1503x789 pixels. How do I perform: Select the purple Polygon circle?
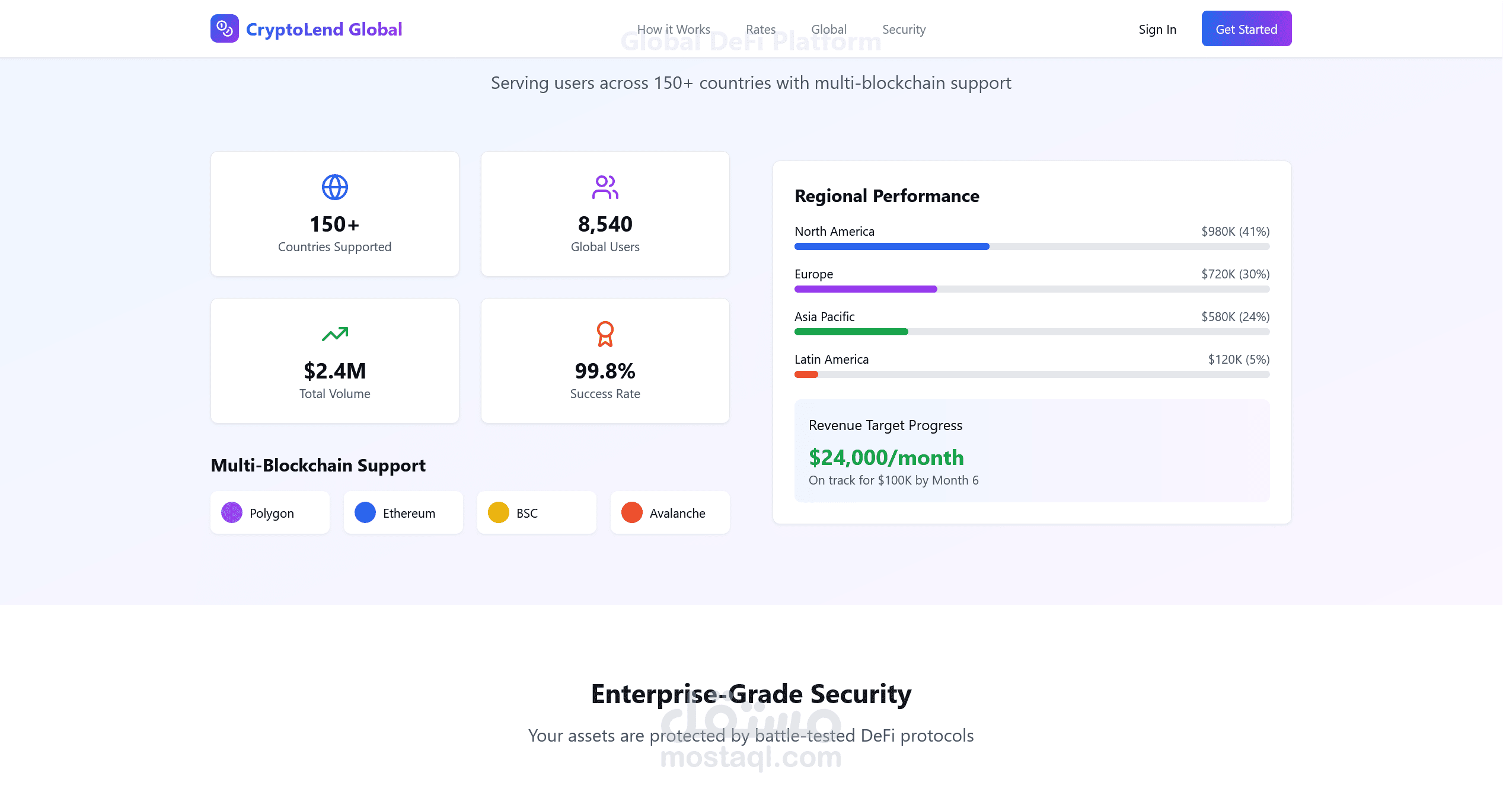[232, 512]
